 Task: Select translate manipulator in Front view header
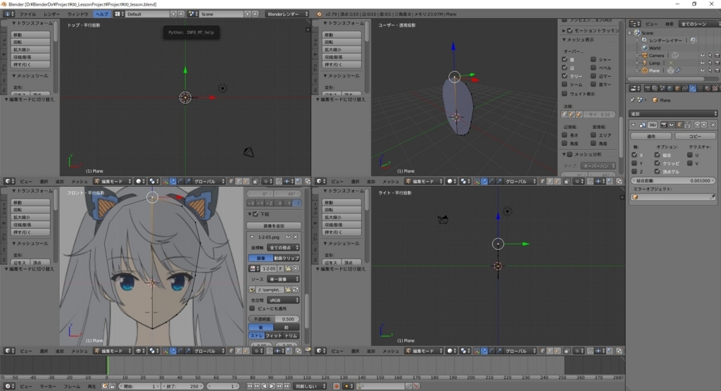[173, 351]
